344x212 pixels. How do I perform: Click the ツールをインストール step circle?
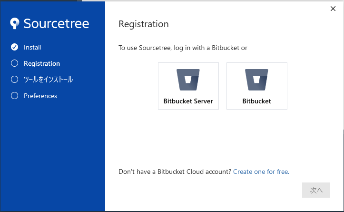[14, 79]
